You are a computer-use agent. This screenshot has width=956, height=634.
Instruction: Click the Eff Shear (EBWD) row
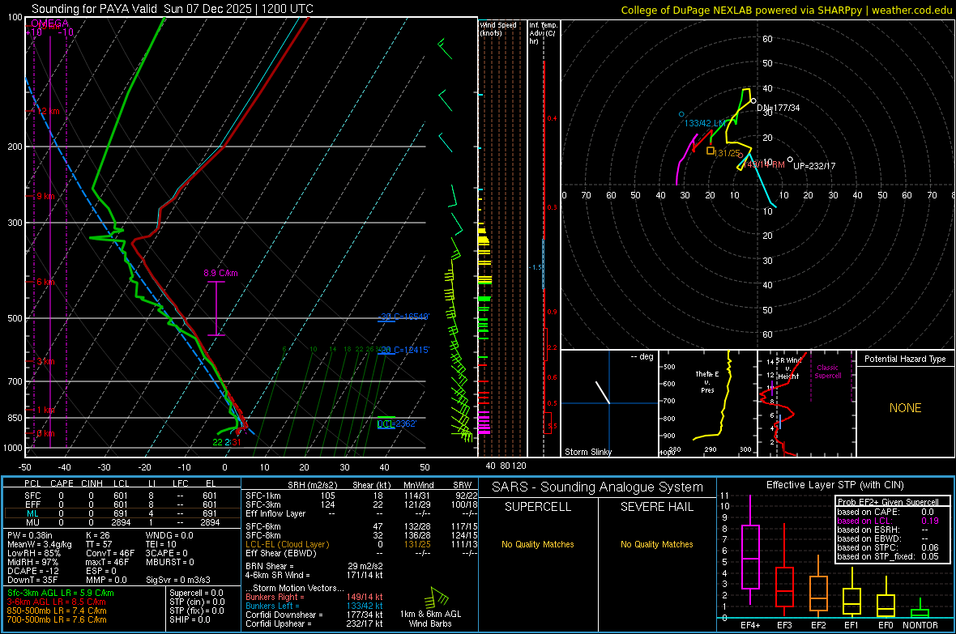coord(361,553)
